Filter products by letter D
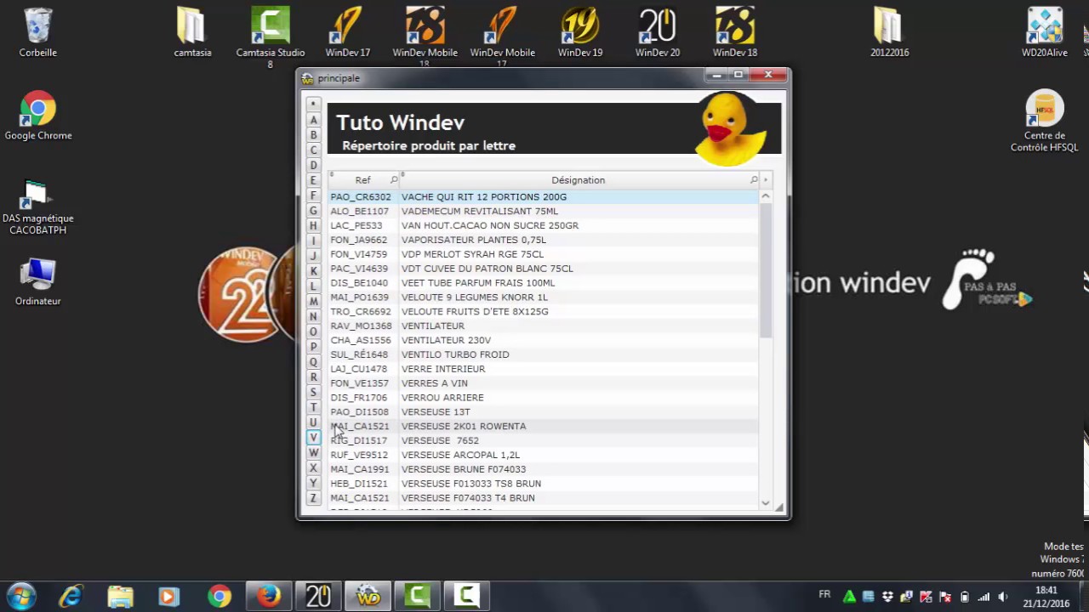This screenshot has width=1089, height=612. pos(313,165)
